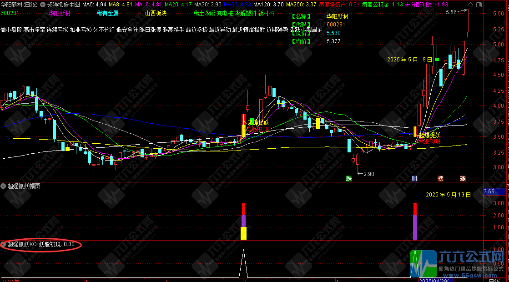The image size is (509, 282).
Task: Open the 超强抓妖幅图 panel dropdown
Action: [4, 186]
